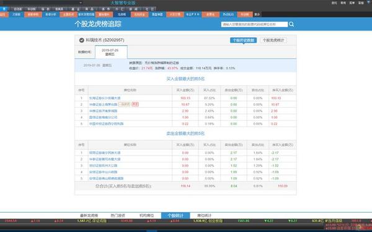Click the 个股龙虎统计 button
This screenshot has width=372, height=232.
pos(273,40)
